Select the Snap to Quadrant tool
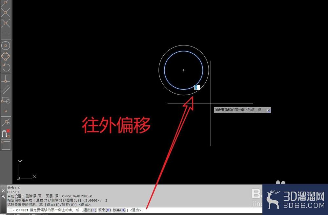Image resolution: width=328 pixels, height=215 pixels. click(x=6, y=56)
